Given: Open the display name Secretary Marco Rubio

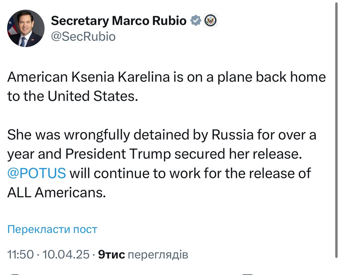Looking at the screenshot, I should pos(118,21).
